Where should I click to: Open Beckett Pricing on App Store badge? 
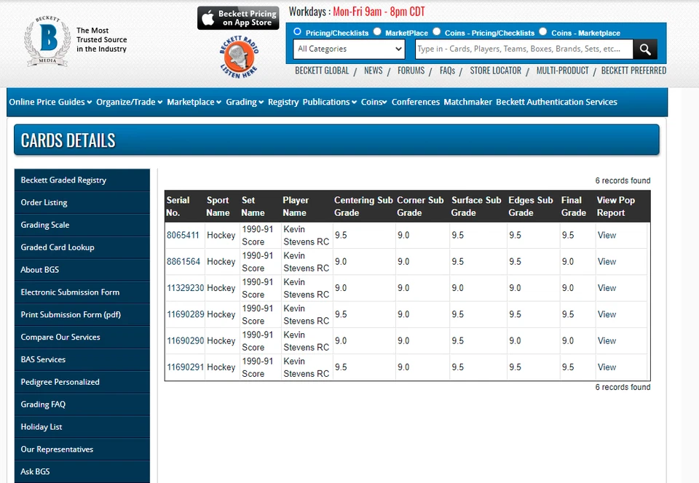238,17
